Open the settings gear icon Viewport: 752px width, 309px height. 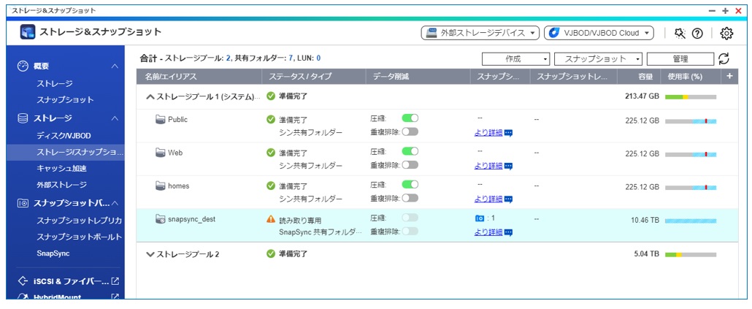[x=726, y=33]
